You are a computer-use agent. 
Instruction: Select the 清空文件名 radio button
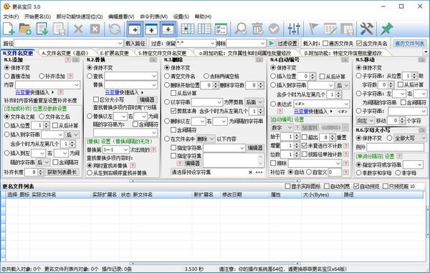coord(167,76)
